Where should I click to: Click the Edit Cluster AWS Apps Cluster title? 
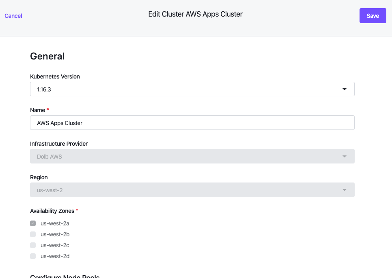196,14
